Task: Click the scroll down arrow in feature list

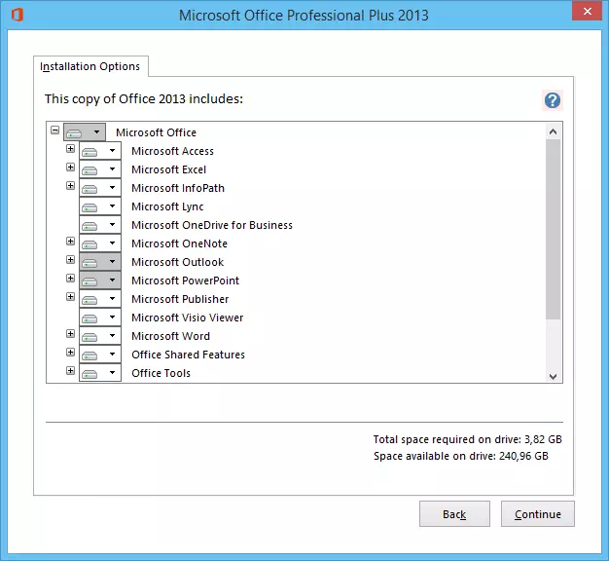Action: tap(554, 376)
